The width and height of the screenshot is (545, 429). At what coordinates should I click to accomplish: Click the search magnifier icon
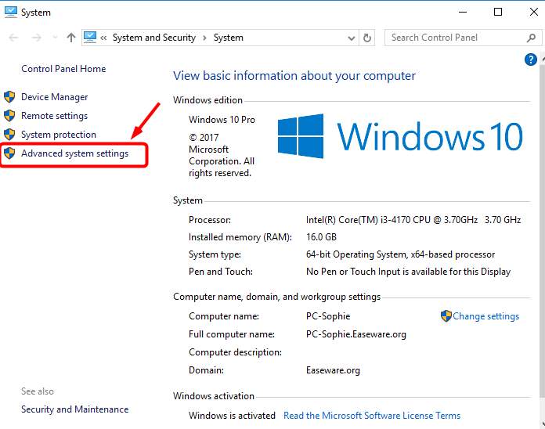click(531, 38)
